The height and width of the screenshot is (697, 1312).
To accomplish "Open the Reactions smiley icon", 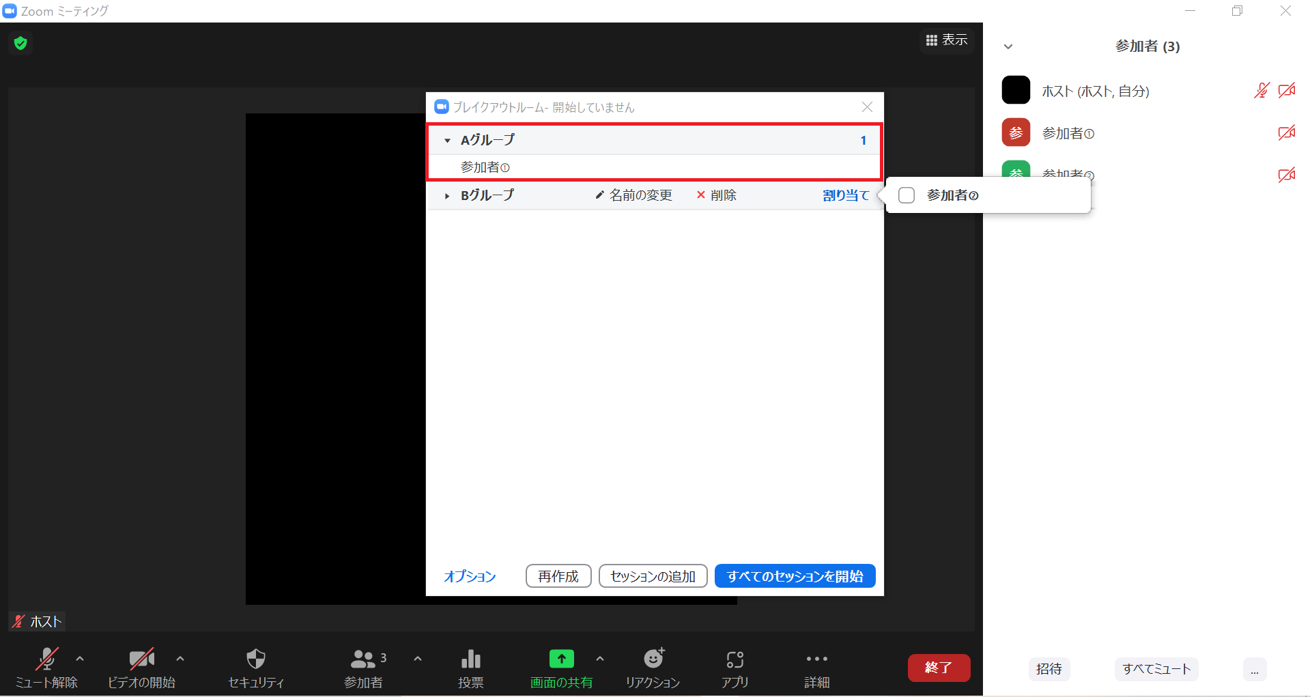I will tap(653, 659).
